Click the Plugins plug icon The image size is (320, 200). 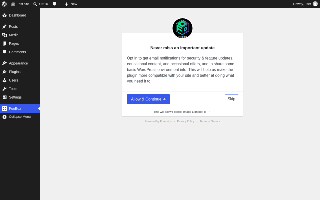pos(4,72)
